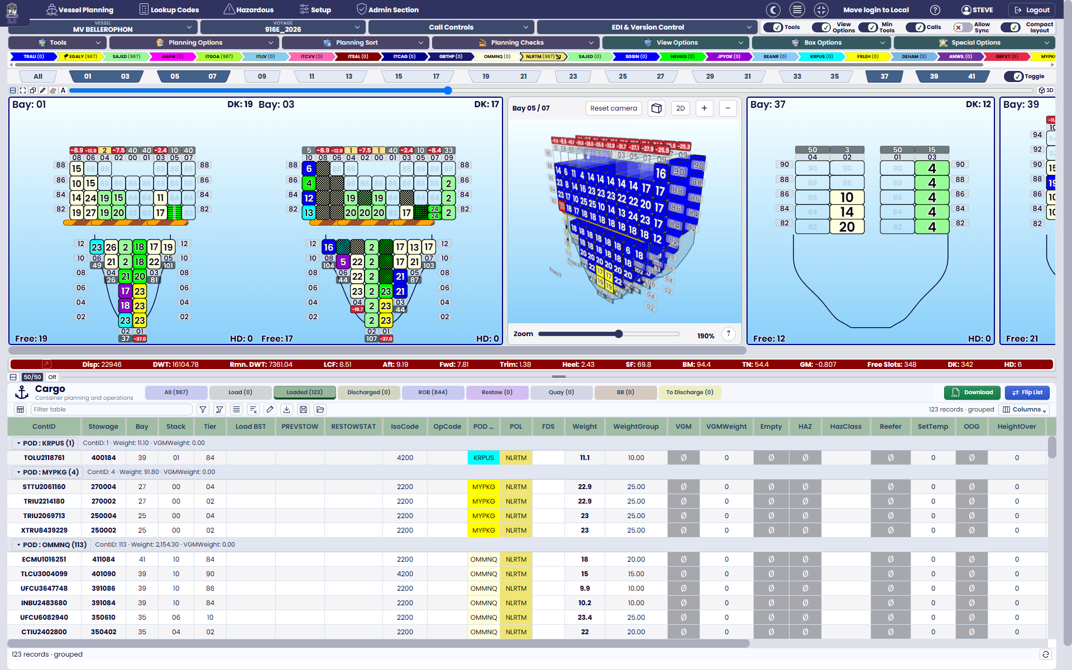
Task: Click the Reset camera button
Action: point(614,108)
